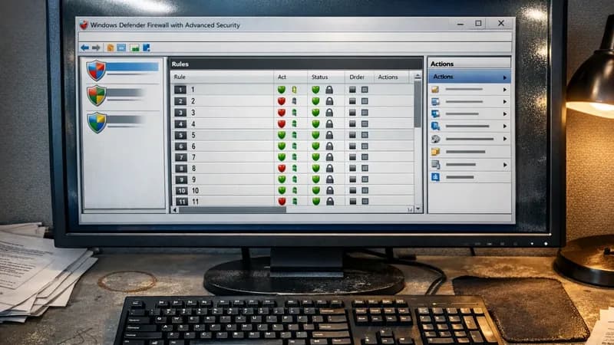Click the red Act shield in rule 3
Viewport: 614px width, 345px height.
point(281,112)
